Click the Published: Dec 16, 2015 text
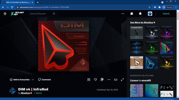The height and width of the screenshot is (100, 179). tap(107, 90)
